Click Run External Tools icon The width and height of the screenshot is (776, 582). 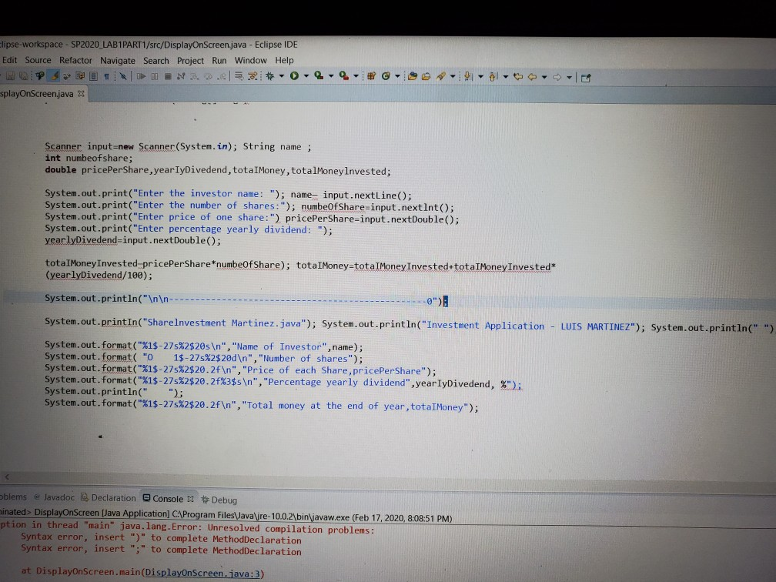pos(343,75)
